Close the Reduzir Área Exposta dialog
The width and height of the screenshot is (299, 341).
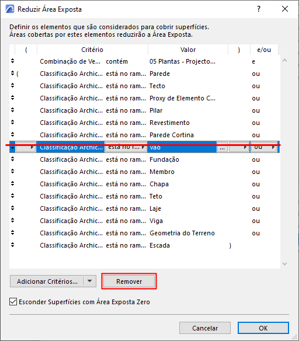pyautogui.click(x=285, y=9)
